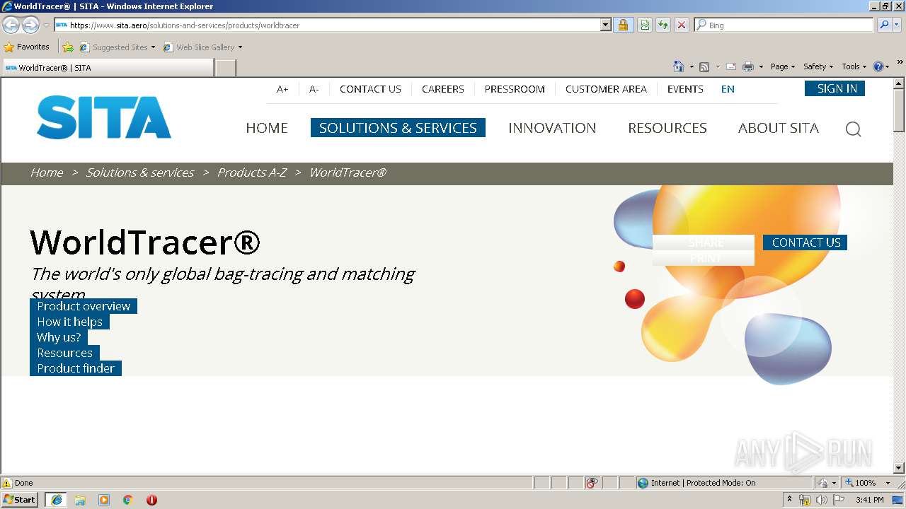Screen dimensions: 906x509
Task: Decrease text size with A-
Action: click(314, 89)
